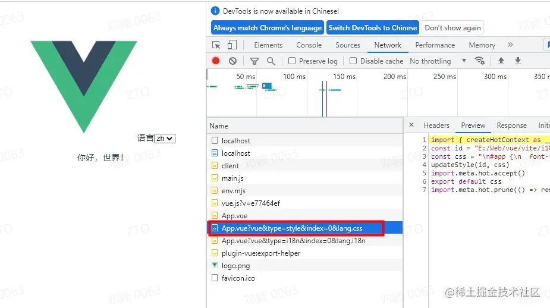Click the icon beside favicon.ico

215,278
